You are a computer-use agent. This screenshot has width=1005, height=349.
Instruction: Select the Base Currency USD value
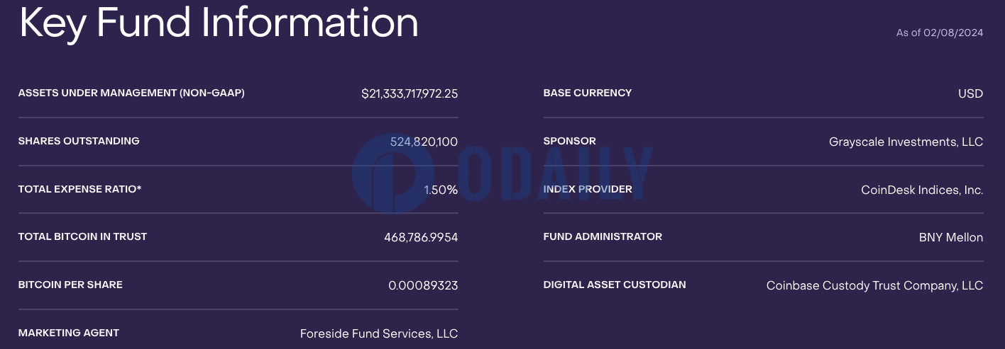970,93
